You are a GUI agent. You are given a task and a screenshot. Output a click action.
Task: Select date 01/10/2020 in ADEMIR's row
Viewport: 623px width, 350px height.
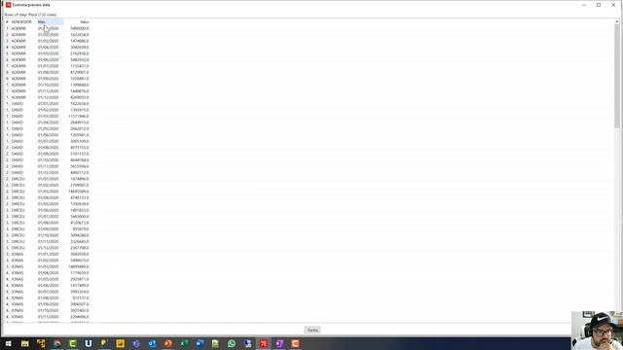(48, 85)
